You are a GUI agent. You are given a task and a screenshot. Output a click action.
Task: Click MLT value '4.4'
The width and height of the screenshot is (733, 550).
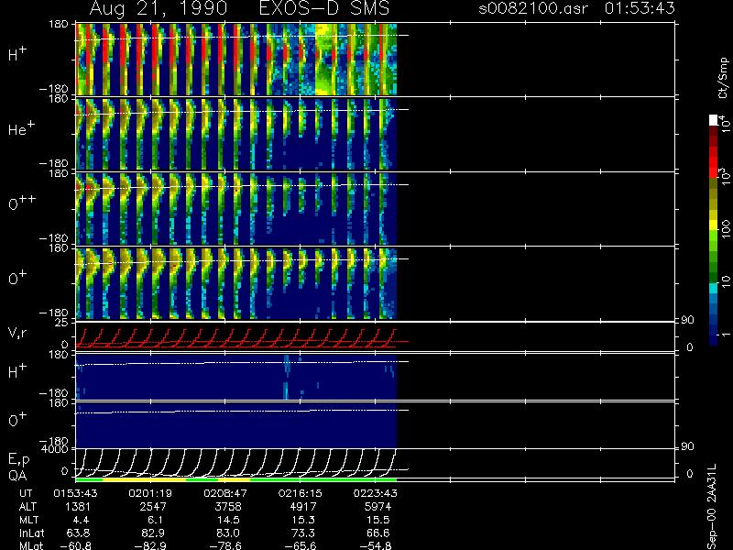point(80,520)
